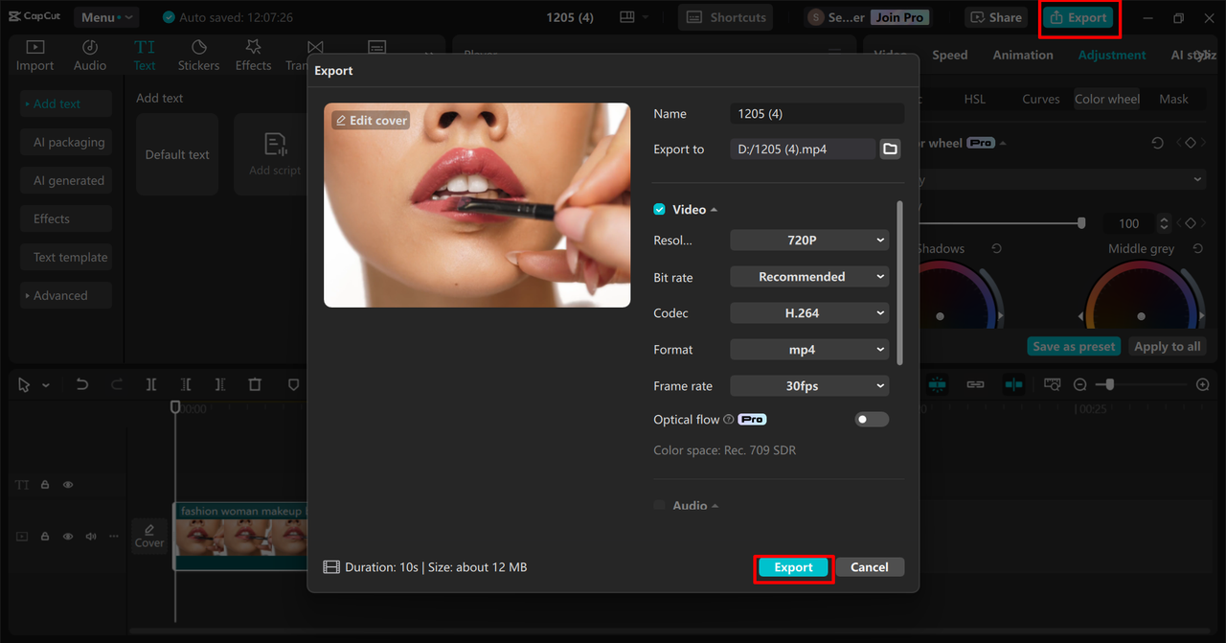Image resolution: width=1226 pixels, height=643 pixels.
Task: Click the marker shield icon in timeline toolbar
Action: coord(293,384)
